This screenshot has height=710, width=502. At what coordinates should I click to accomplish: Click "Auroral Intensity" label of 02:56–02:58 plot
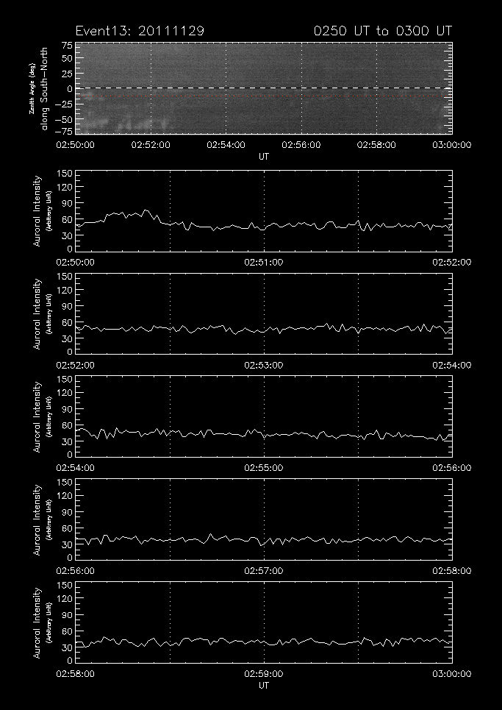coord(37,520)
